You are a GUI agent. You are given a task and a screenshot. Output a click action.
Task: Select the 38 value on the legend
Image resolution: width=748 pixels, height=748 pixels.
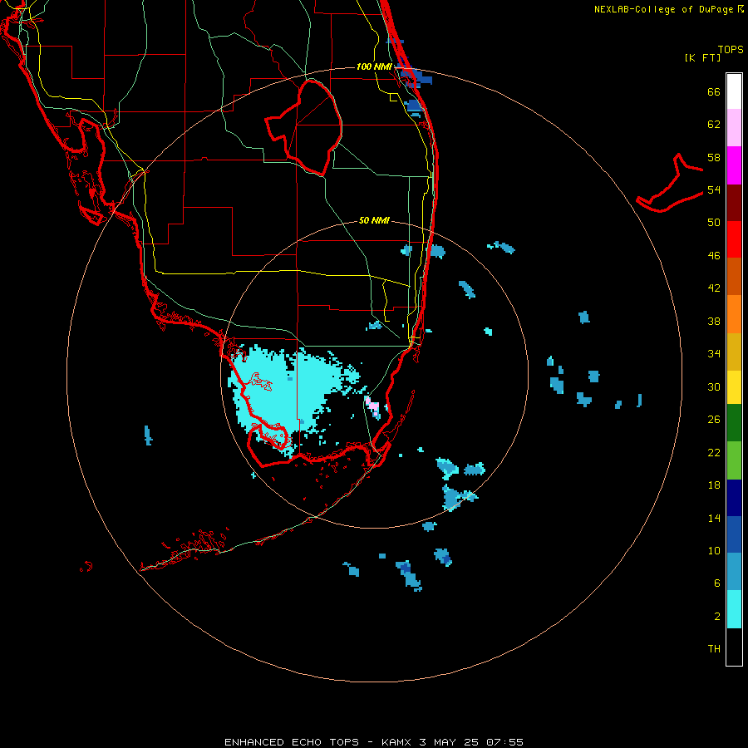(x=714, y=321)
